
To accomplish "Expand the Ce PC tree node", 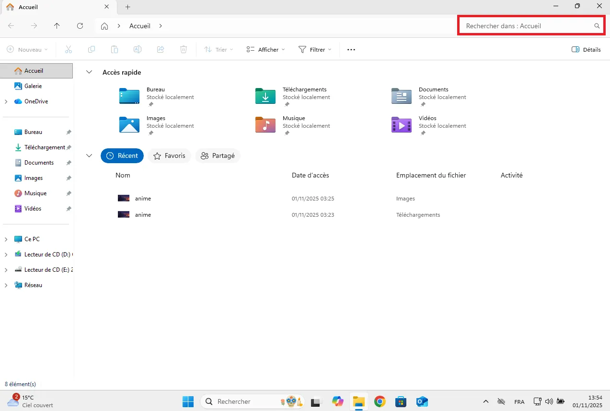I will point(6,239).
